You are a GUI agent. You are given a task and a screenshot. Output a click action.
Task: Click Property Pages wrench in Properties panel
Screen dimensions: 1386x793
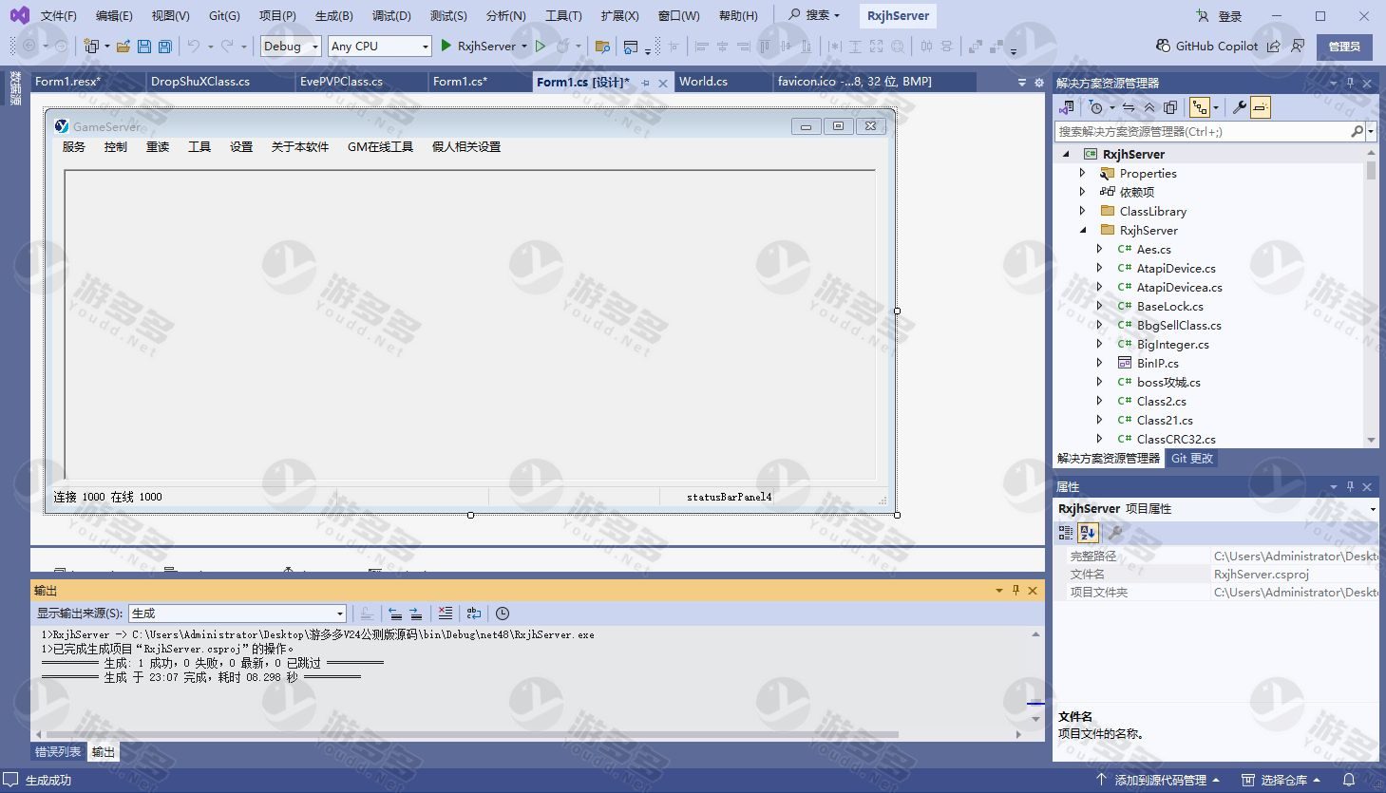point(1115,533)
